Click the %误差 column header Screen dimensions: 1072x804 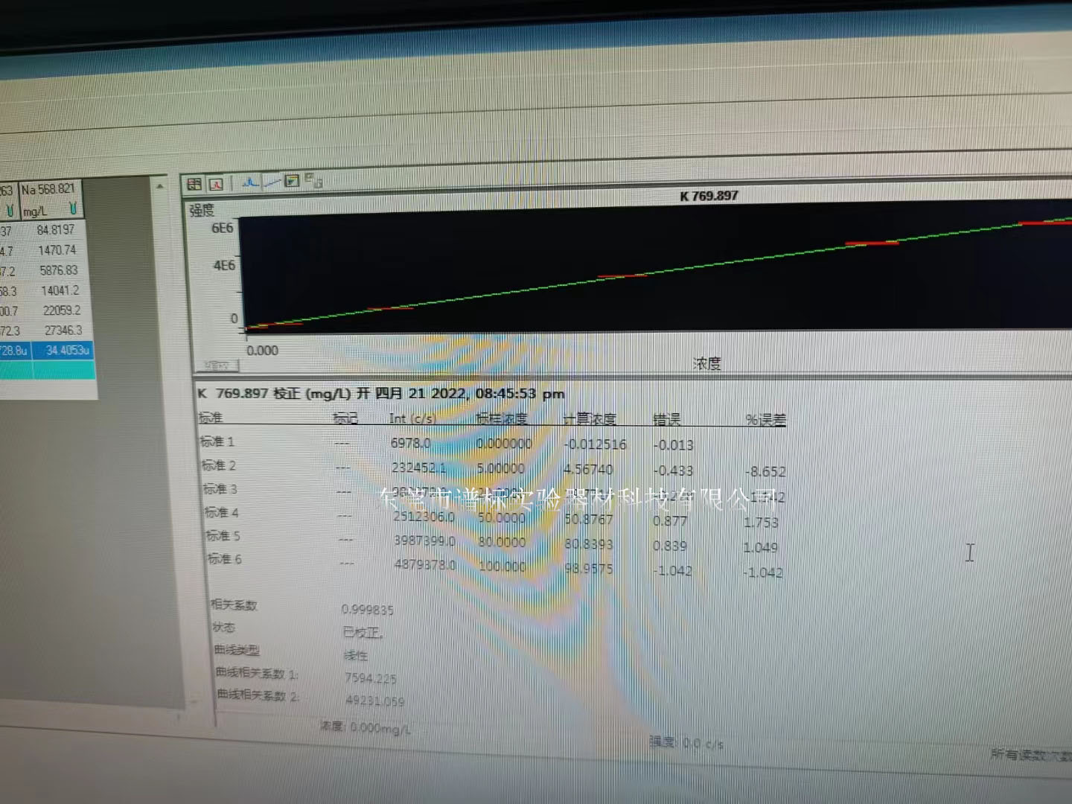[x=765, y=420]
